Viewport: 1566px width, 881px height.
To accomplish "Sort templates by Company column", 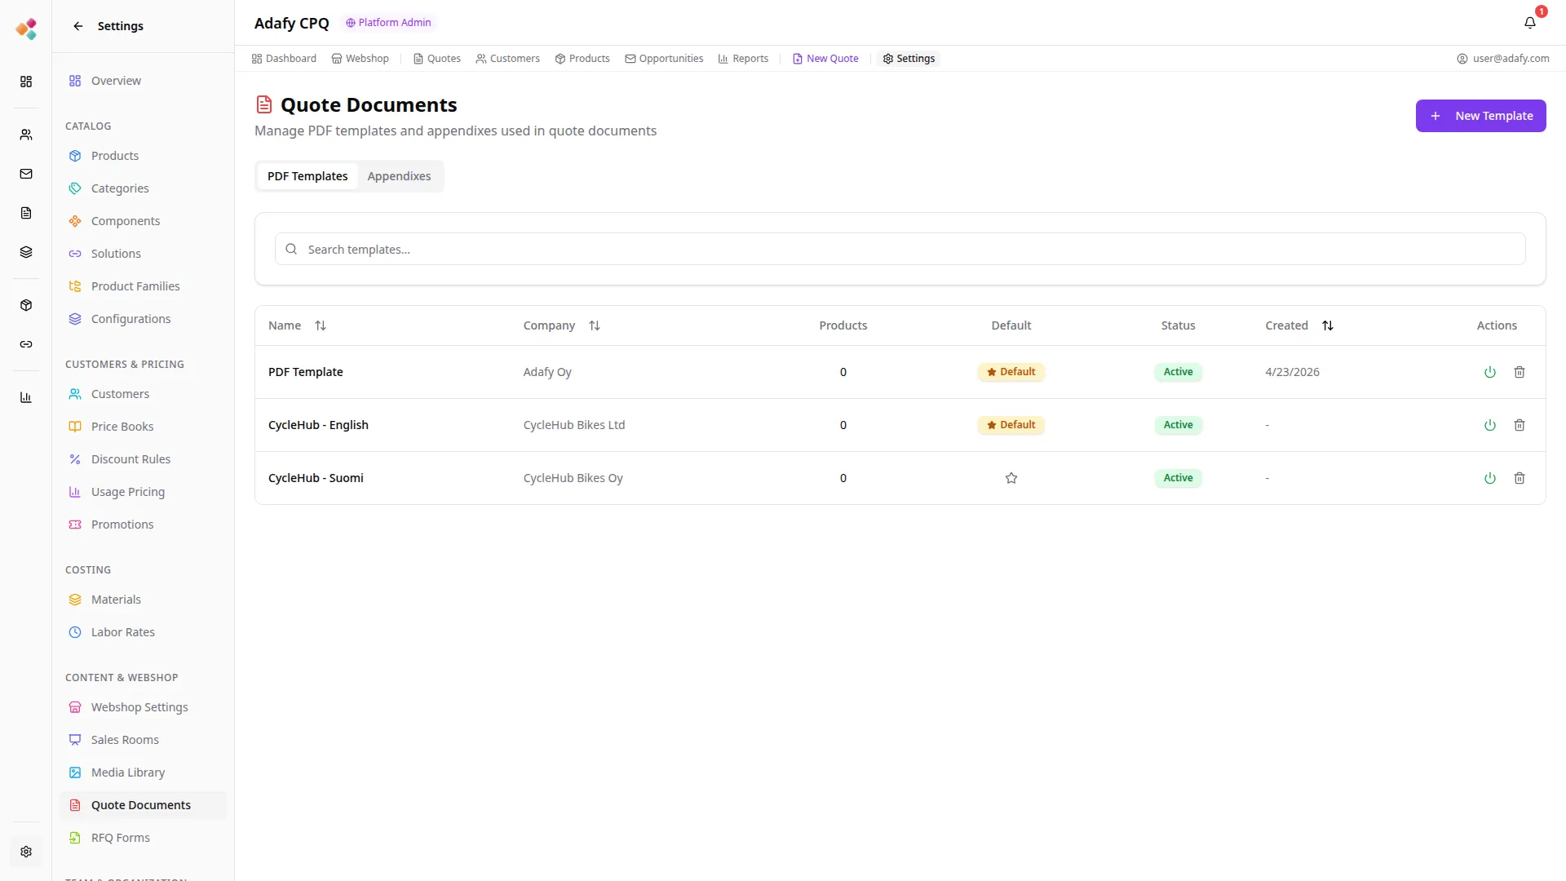I will (595, 325).
